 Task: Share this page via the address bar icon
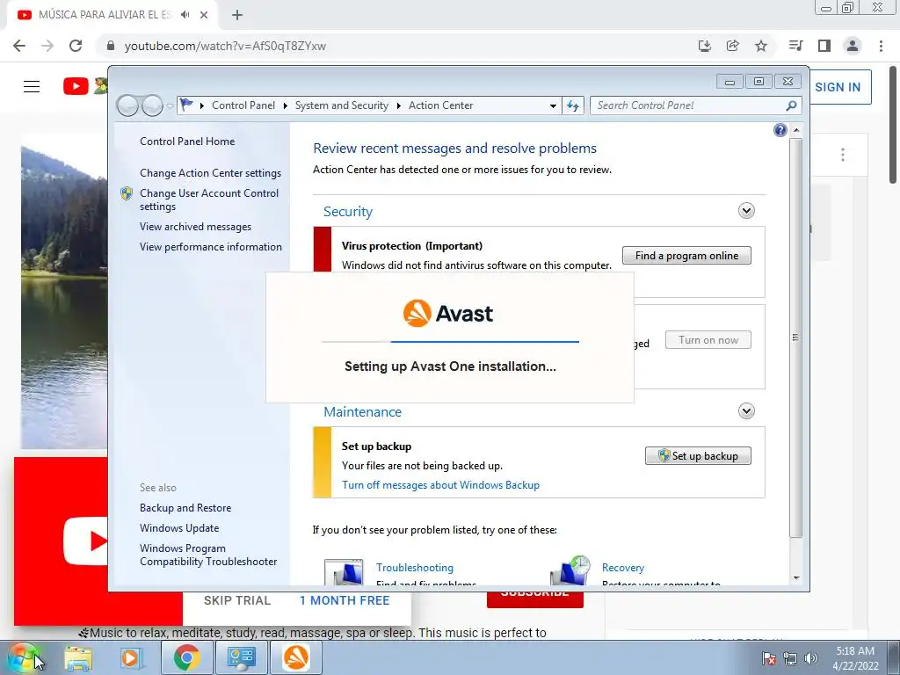pyautogui.click(x=732, y=46)
